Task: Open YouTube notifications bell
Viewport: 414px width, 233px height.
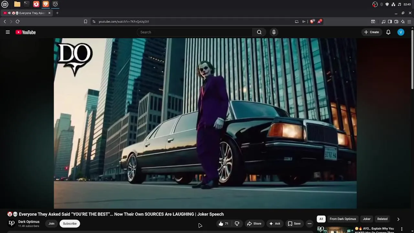Action: pyautogui.click(x=388, y=32)
